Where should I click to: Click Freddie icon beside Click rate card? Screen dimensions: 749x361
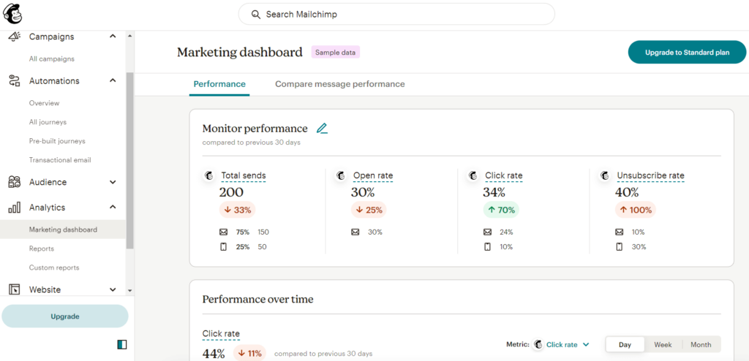click(473, 175)
